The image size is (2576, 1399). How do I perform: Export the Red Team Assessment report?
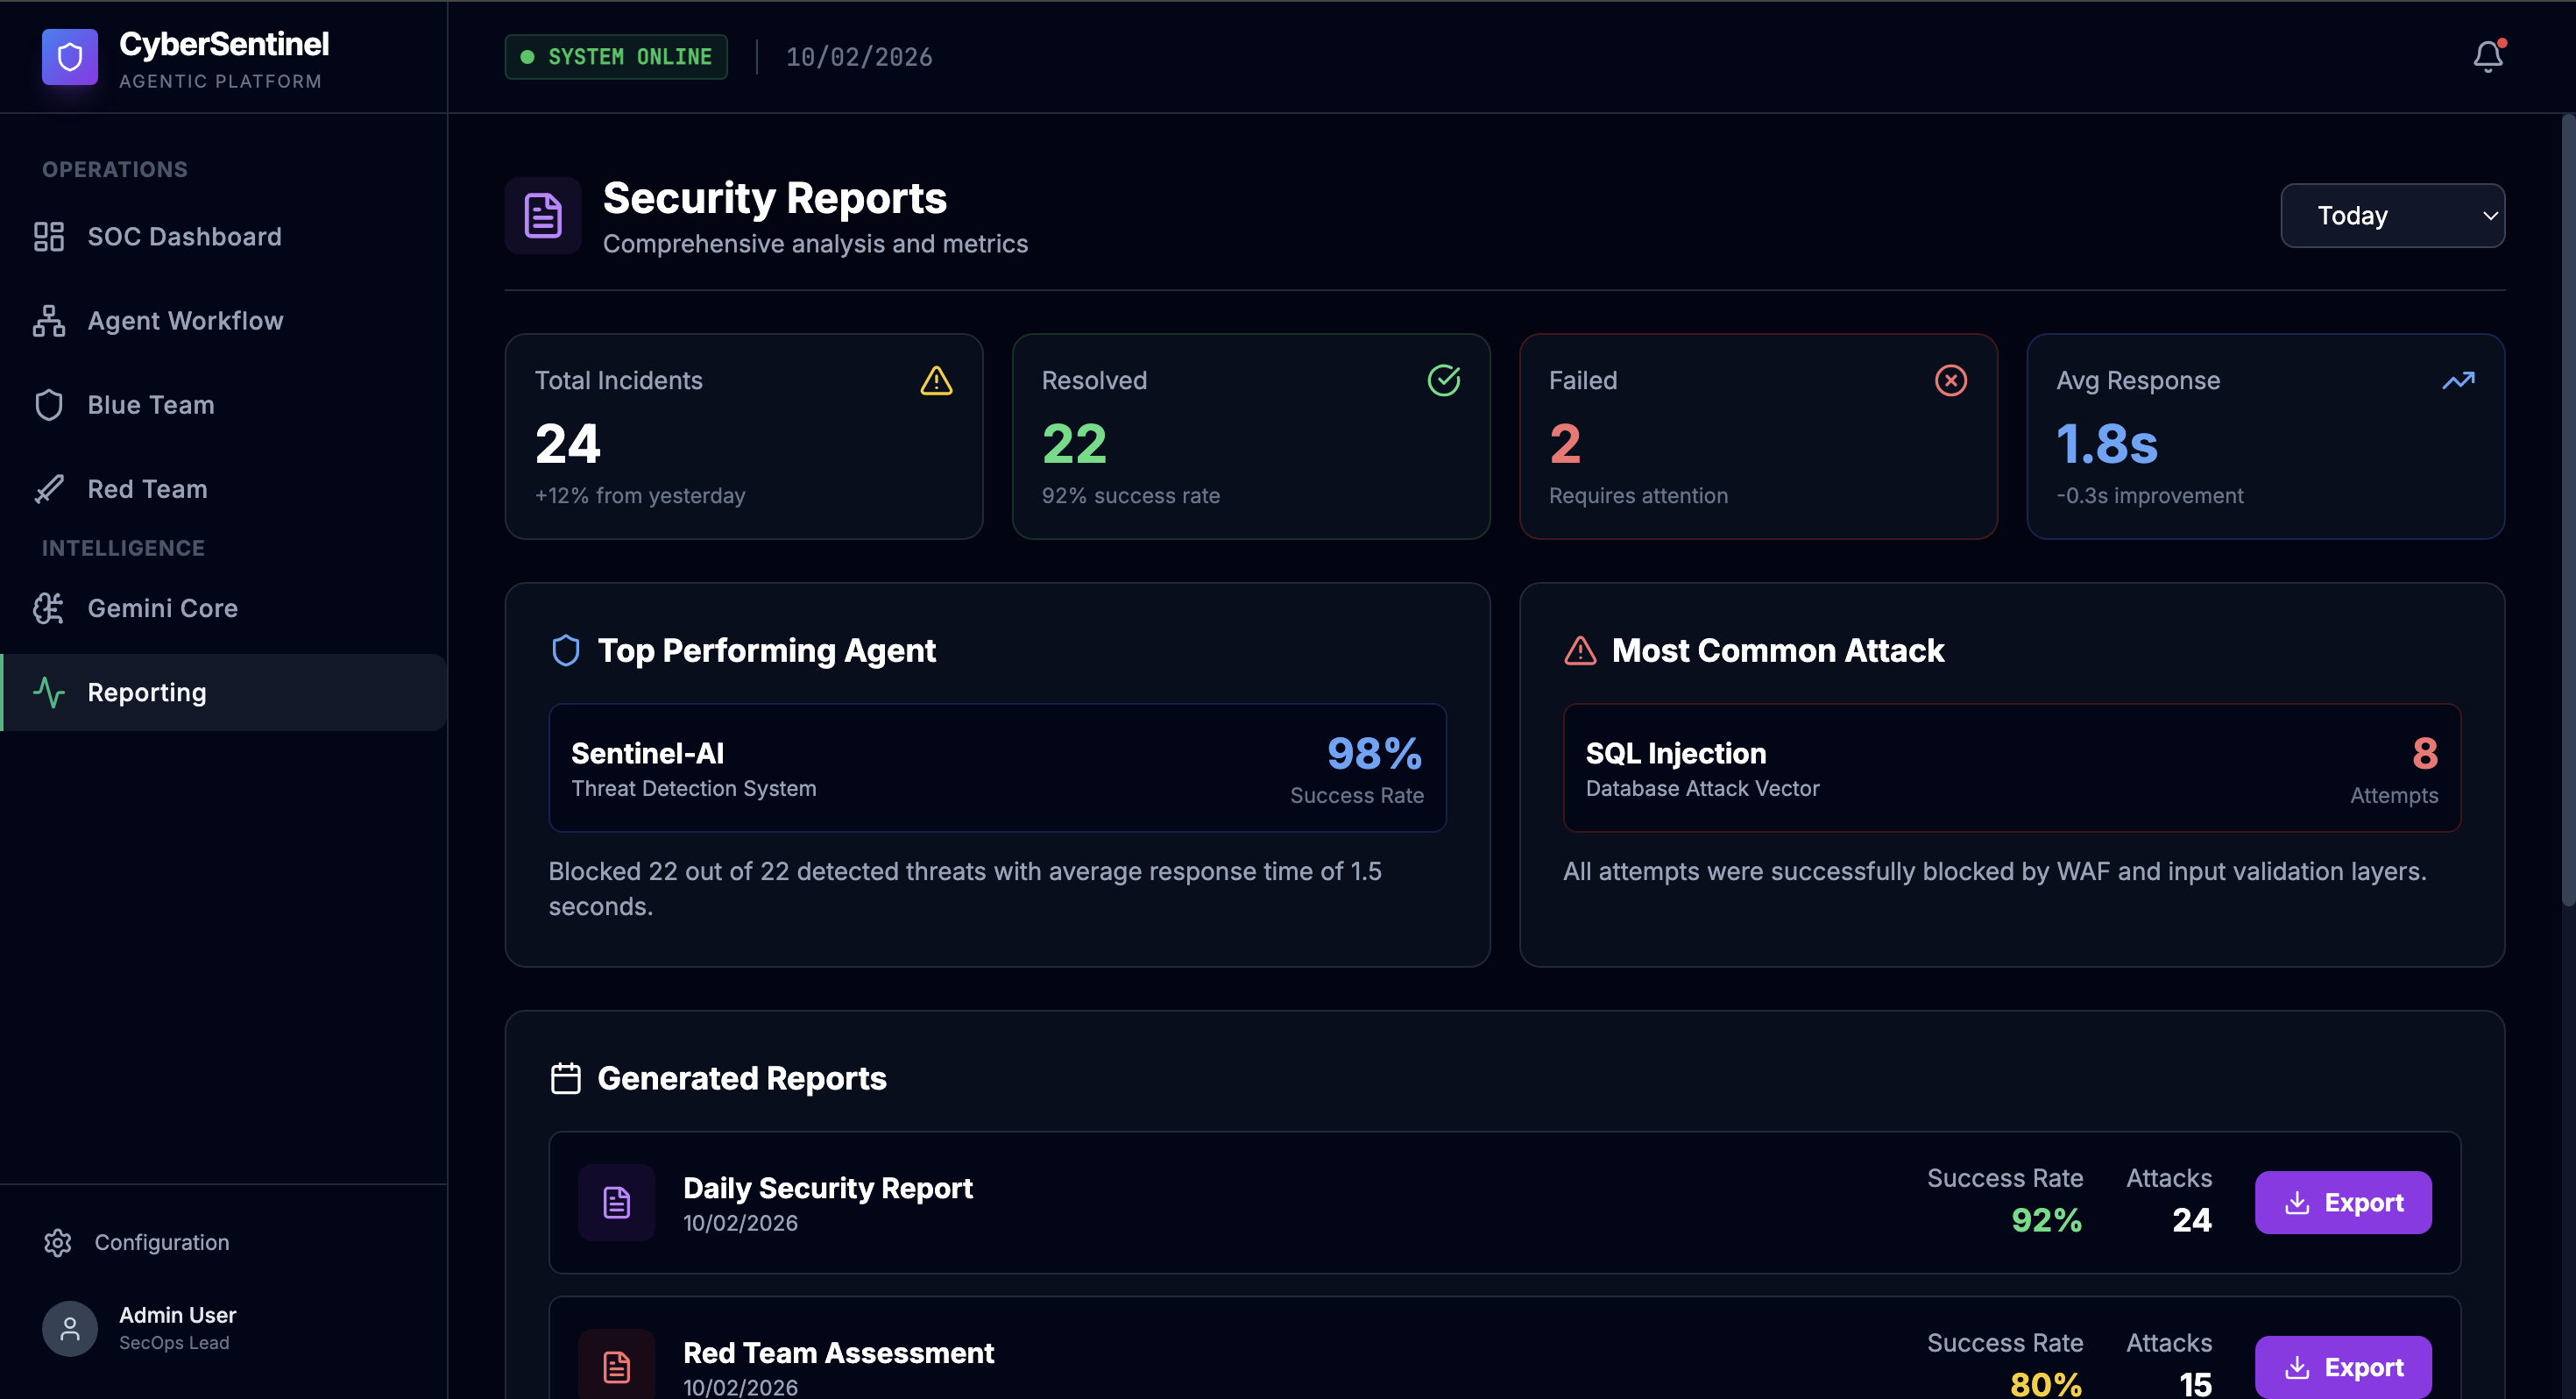[2342, 1366]
